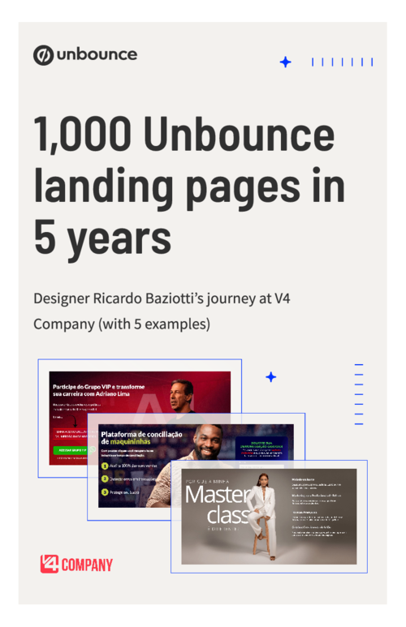Click the subtitle about Designer Ricardo Baziotti
This screenshot has height=627, width=406.
pos(162,311)
